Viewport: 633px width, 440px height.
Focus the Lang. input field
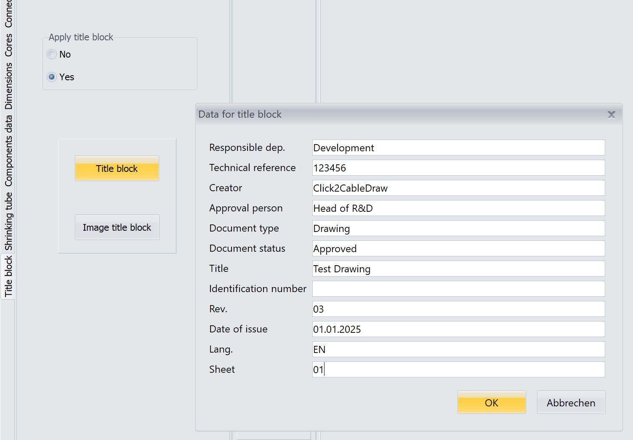coord(458,350)
